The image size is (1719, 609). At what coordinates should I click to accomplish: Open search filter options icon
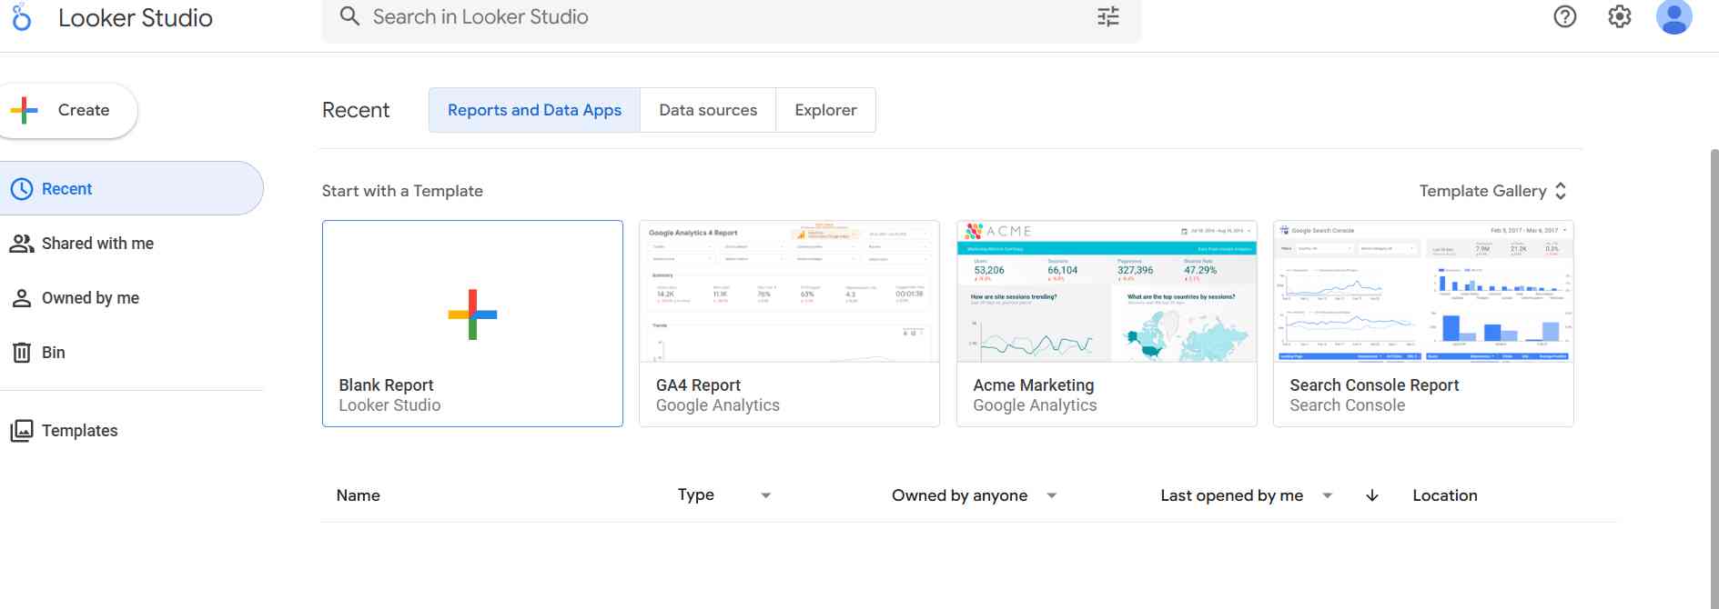(x=1107, y=16)
